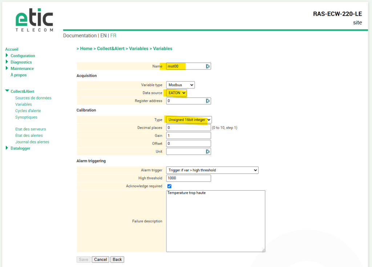
Task: Click the Back button
Action: pyautogui.click(x=117, y=259)
